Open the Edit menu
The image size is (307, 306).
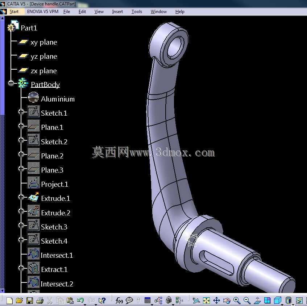[x=82, y=12]
